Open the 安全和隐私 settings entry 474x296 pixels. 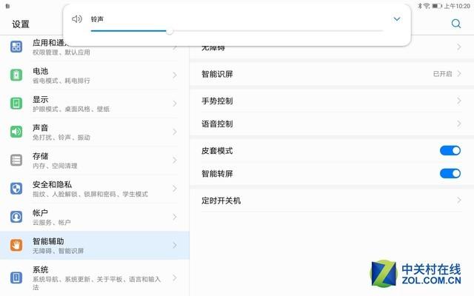(94, 189)
